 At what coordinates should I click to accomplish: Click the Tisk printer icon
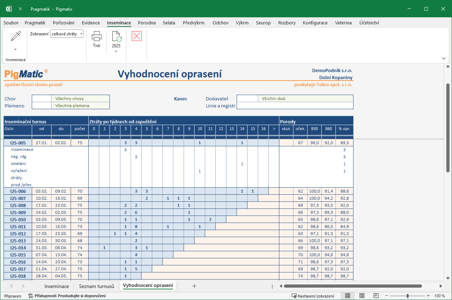coord(97,36)
